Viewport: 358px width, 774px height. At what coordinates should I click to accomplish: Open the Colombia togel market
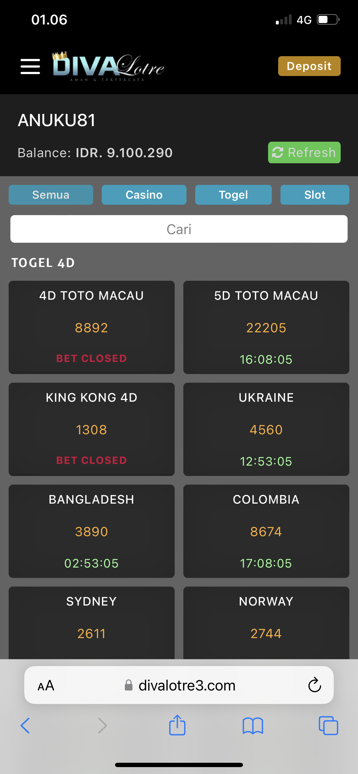click(266, 531)
